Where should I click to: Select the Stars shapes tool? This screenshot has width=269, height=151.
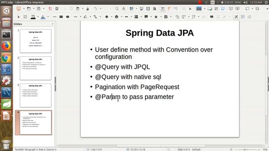156,17
